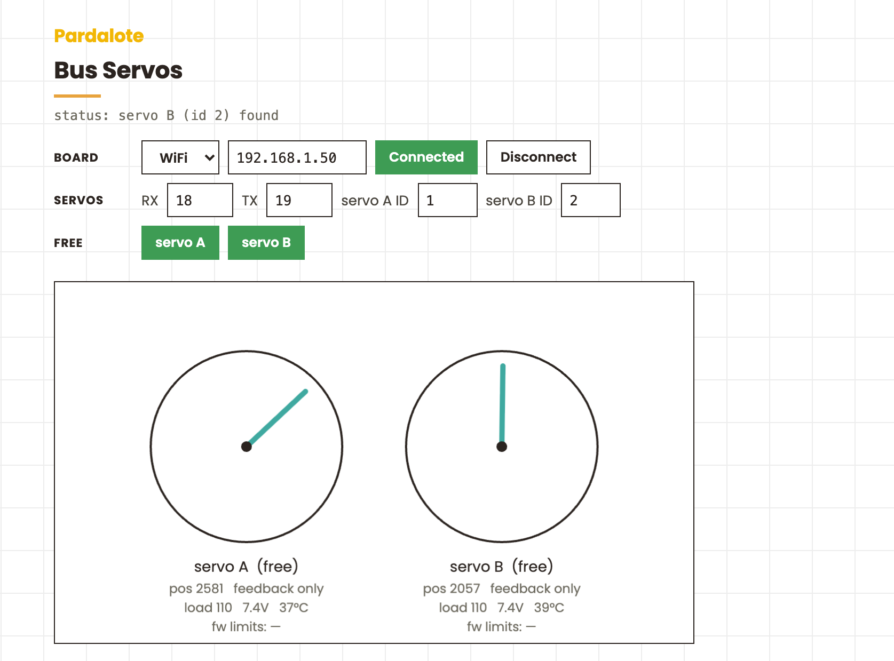Click the Disconnect button
Image resolution: width=894 pixels, height=661 pixels.
[539, 157]
